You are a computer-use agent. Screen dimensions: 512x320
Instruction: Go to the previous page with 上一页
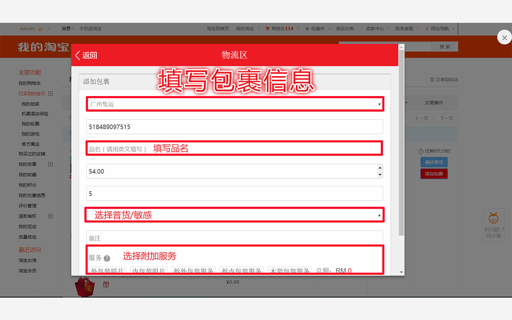(421, 118)
